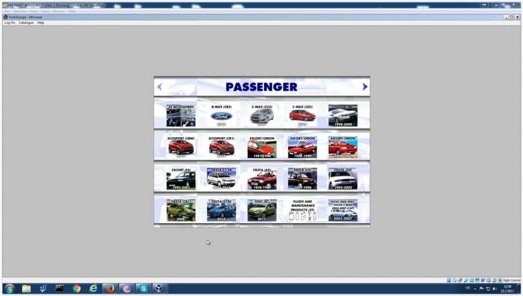Image resolution: width=523 pixels, height=296 pixels.
Task: Open Focus / Focus C-MAX 2003-2007 tile
Action: 343,210
